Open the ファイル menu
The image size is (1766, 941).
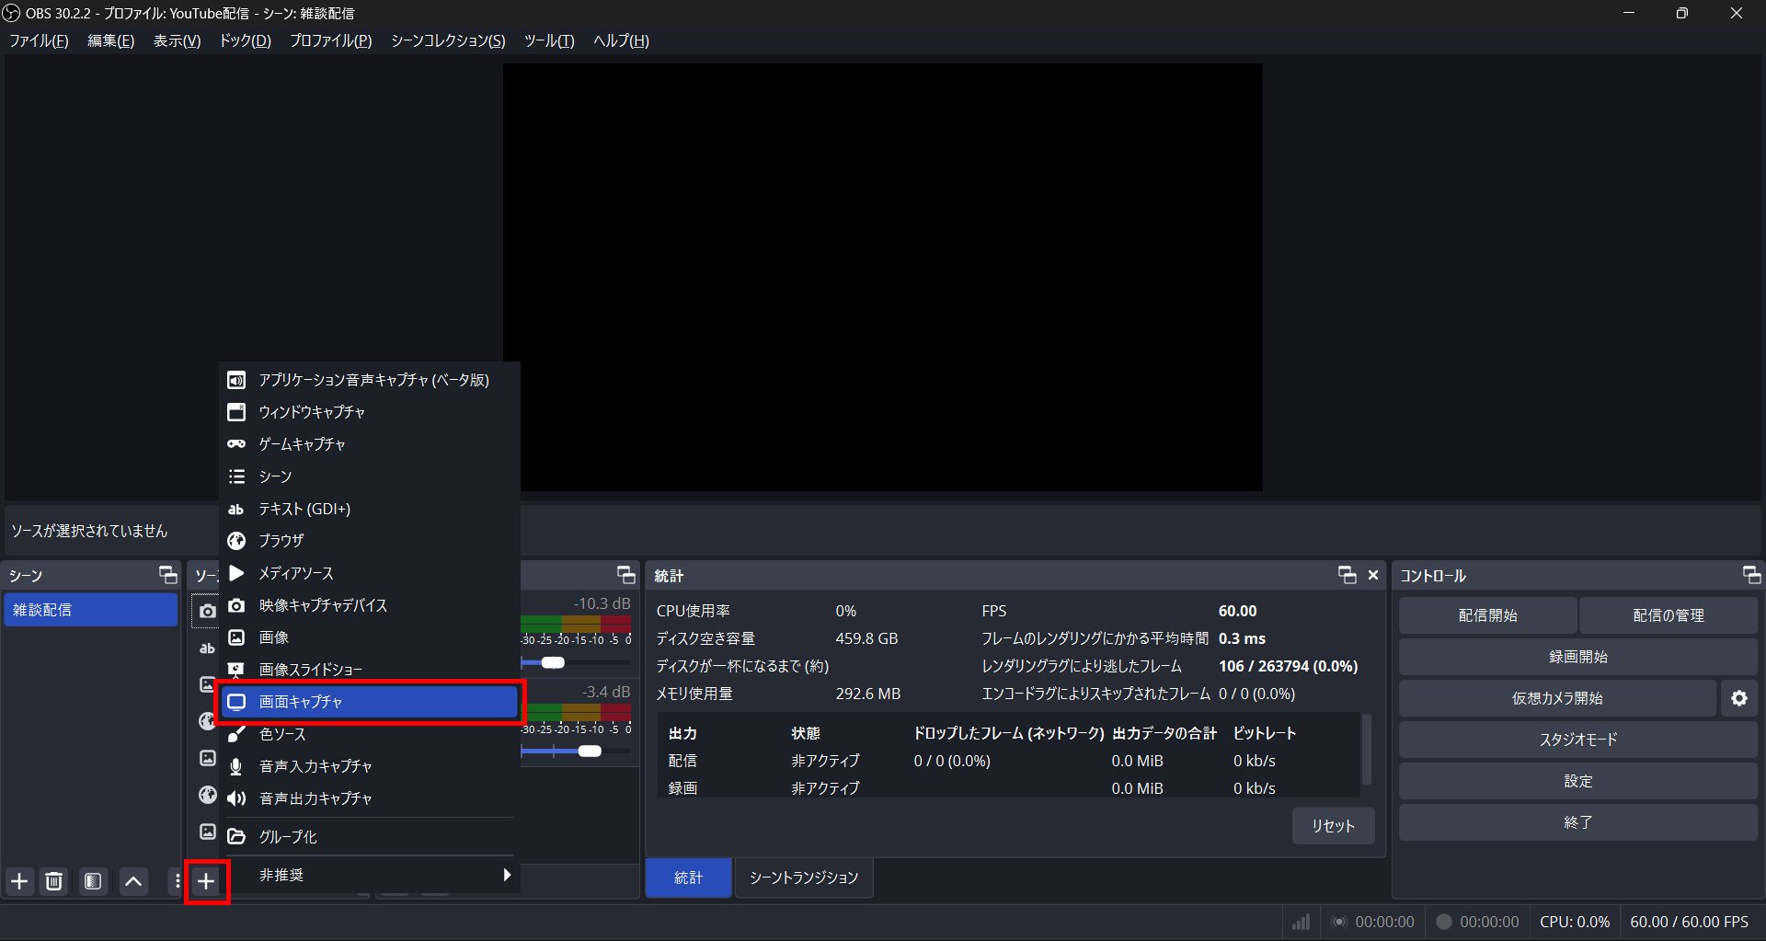click(39, 40)
